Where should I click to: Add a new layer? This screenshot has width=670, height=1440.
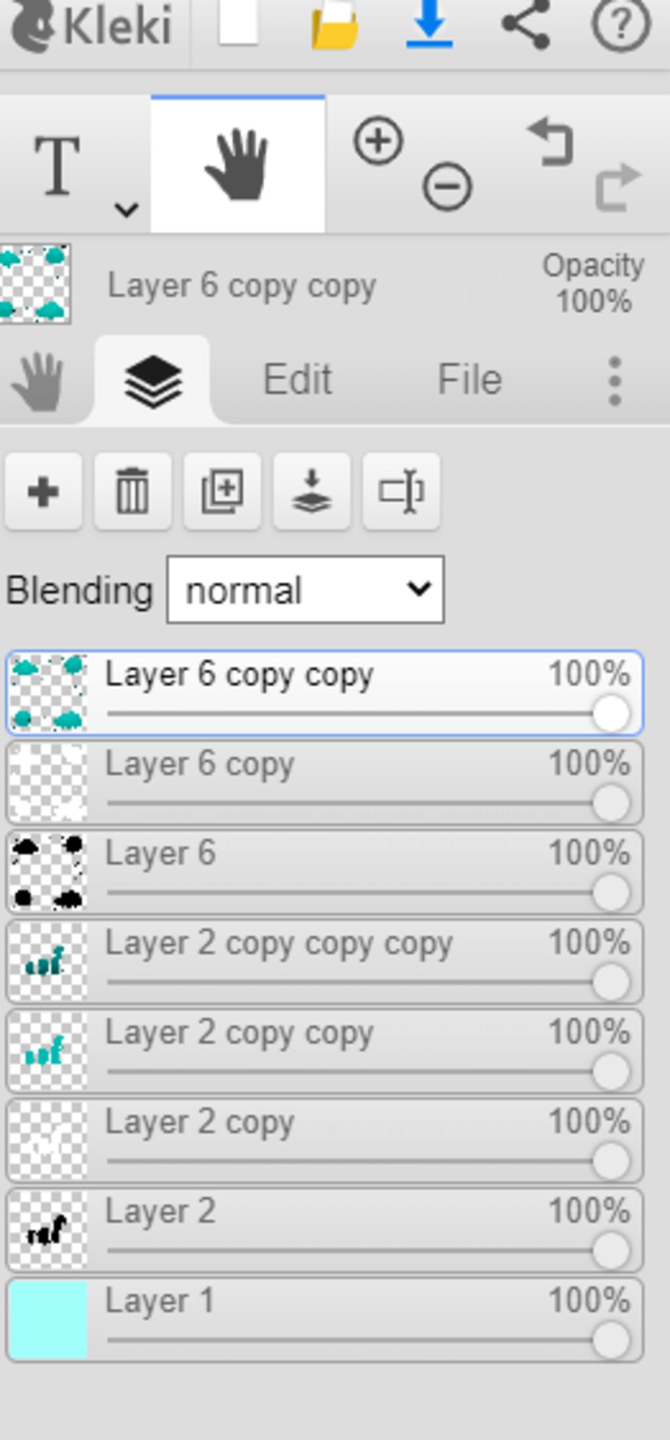[43, 492]
